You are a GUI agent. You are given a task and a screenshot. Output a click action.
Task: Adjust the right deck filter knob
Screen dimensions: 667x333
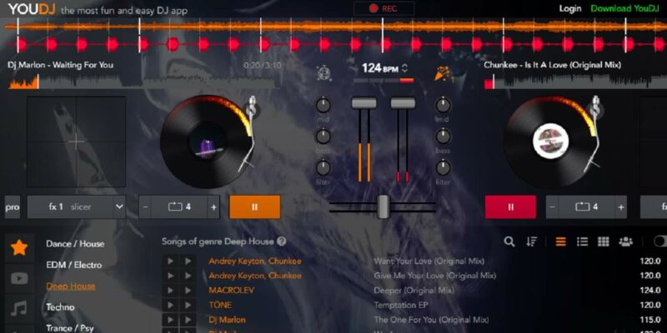pos(443,167)
